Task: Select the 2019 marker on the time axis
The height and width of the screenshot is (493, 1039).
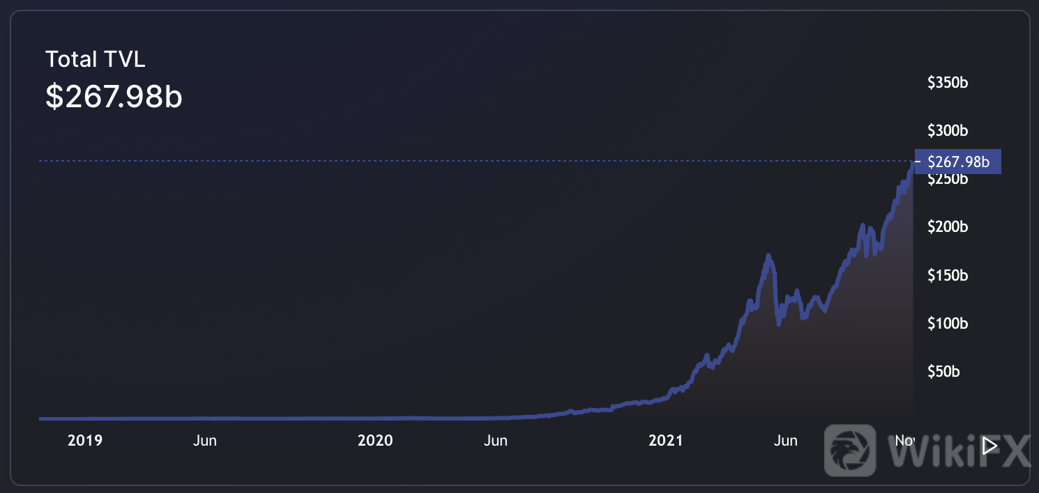Action: (85, 441)
